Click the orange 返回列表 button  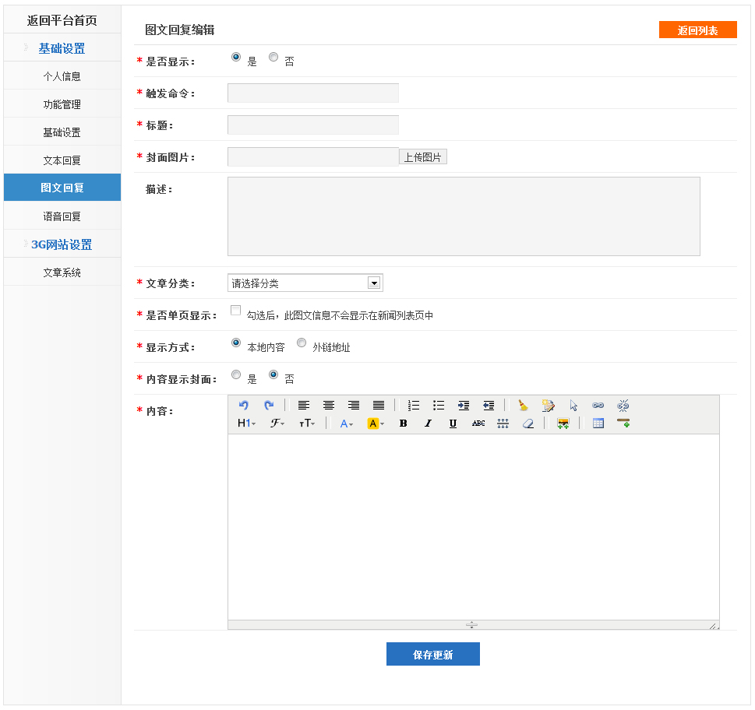[x=697, y=30]
